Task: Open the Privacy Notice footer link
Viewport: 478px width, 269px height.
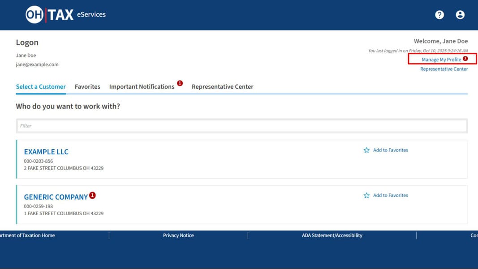Action: pyautogui.click(x=178, y=235)
